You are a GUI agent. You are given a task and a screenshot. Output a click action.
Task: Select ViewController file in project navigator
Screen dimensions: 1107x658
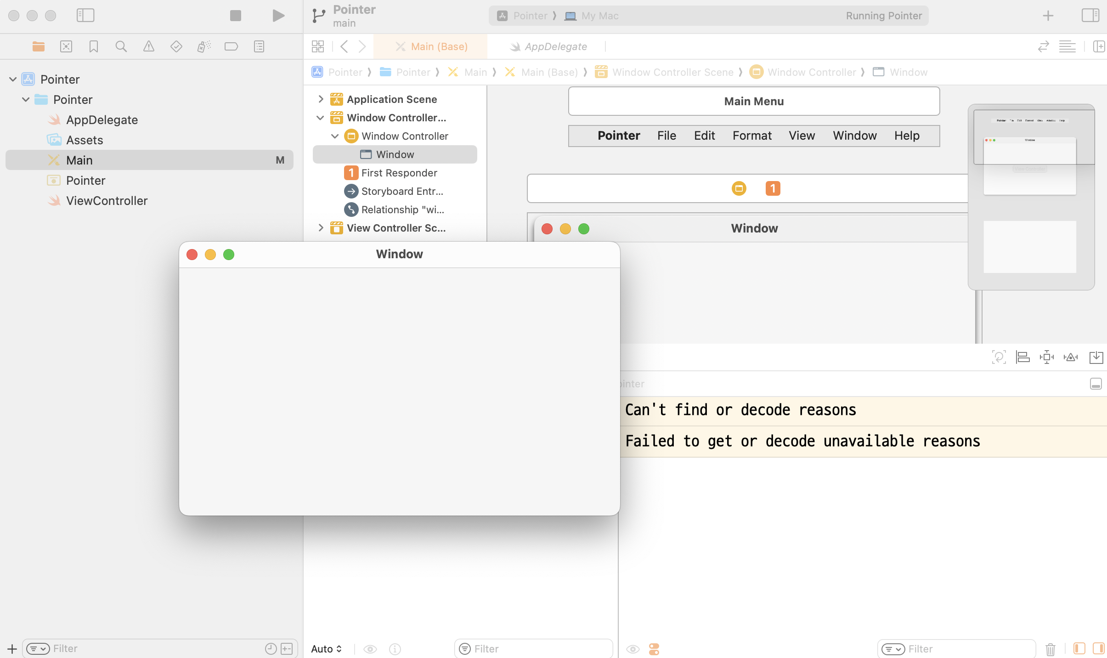(x=107, y=201)
